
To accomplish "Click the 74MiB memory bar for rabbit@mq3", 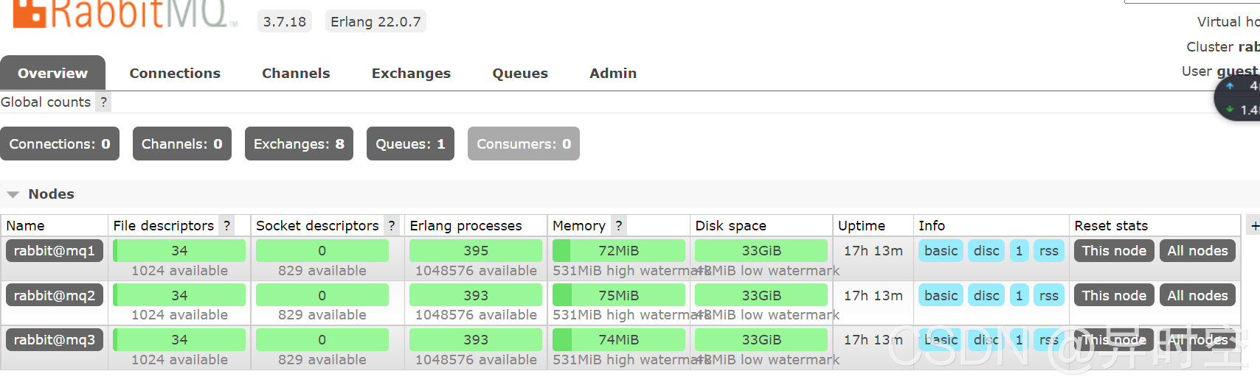I will point(618,339).
